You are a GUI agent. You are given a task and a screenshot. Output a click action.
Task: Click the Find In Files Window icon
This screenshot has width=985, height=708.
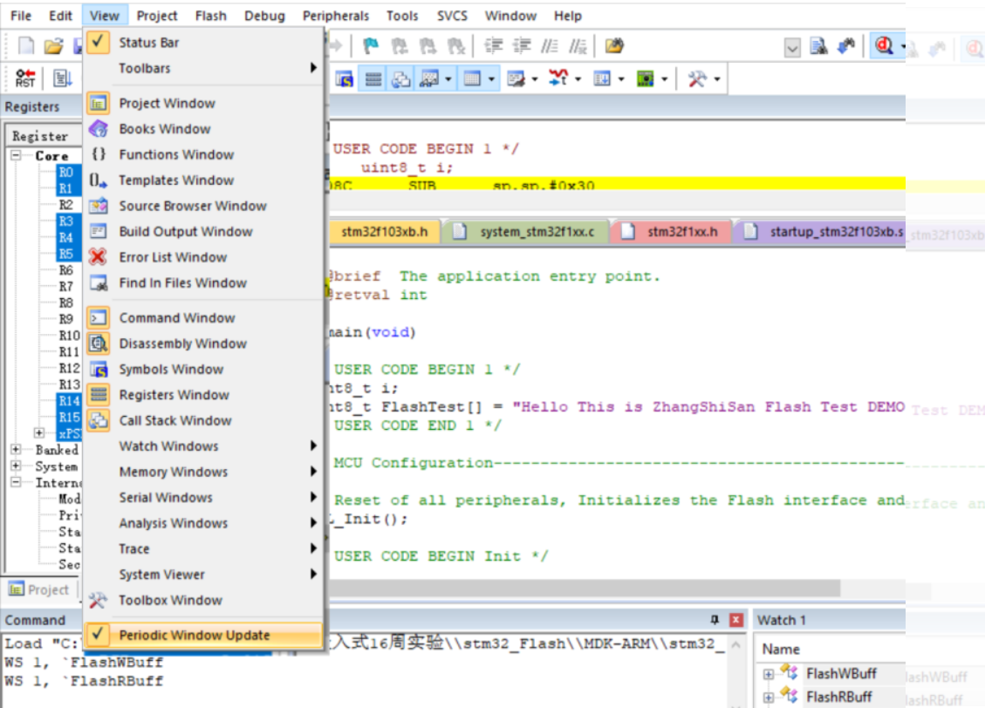point(98,283)
